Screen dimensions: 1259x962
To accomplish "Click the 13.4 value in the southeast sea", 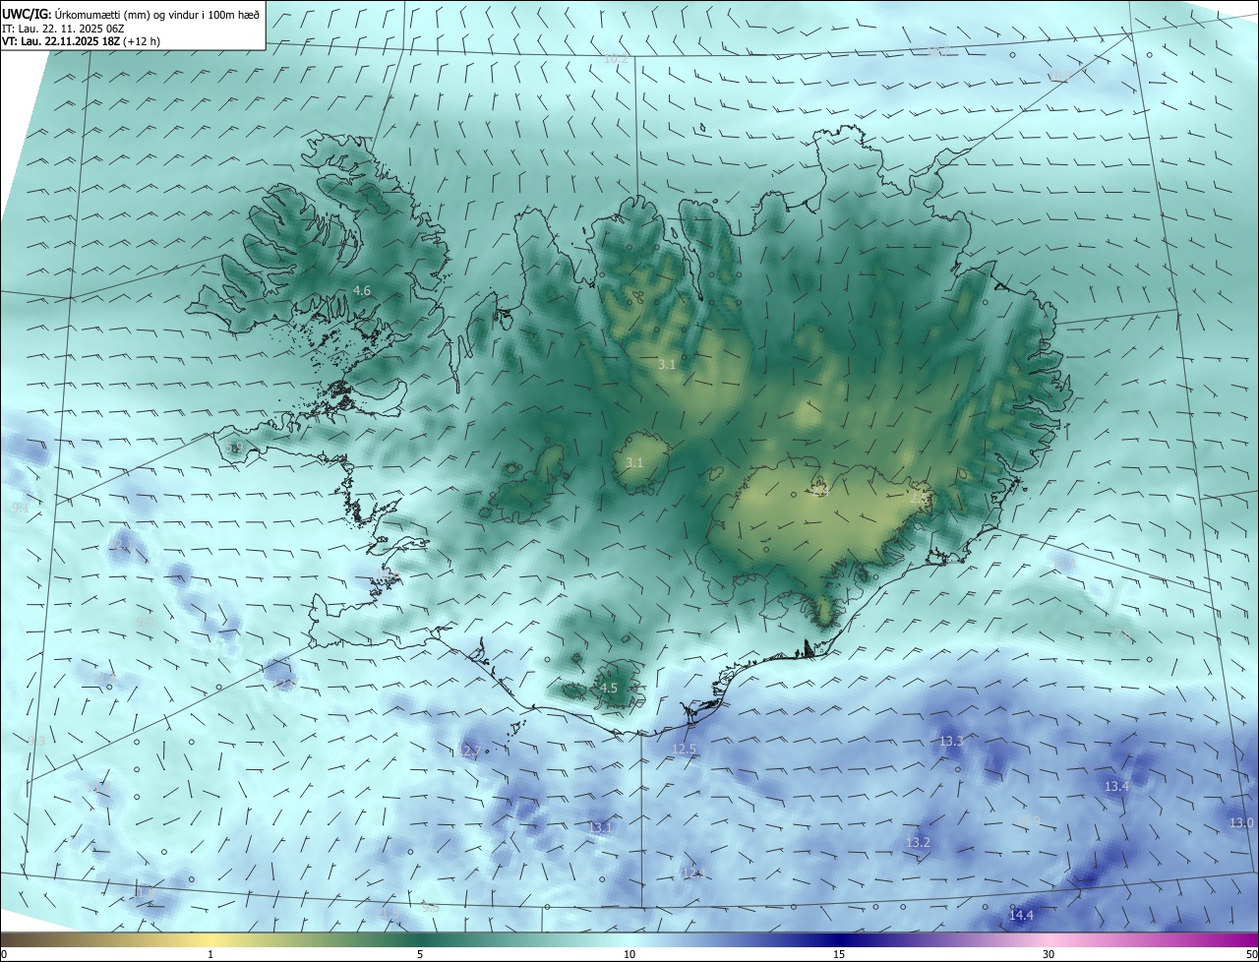I will click(x=1116, y=786).
